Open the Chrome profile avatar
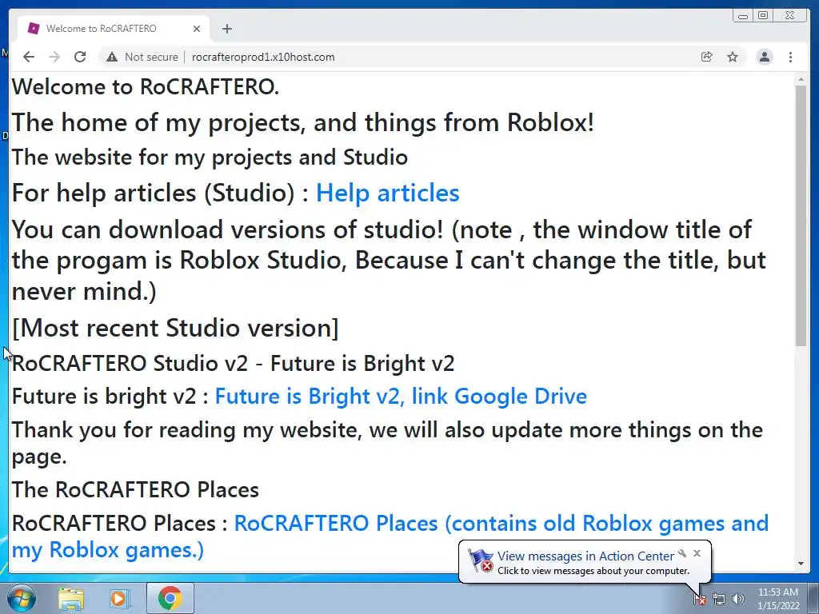 pos(764,57)
